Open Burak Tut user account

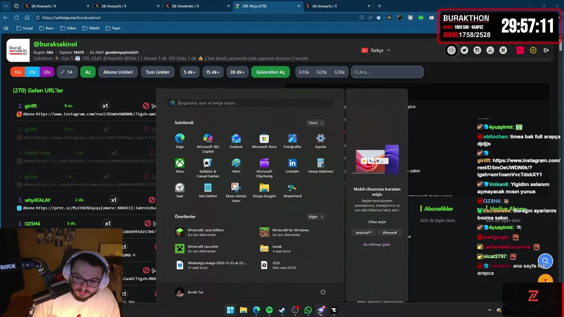coord(189,292)
